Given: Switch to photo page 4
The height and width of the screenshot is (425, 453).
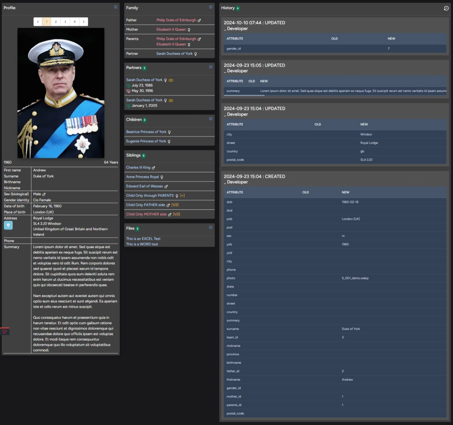Looking at the screenshot, I should tap(74, 22).
